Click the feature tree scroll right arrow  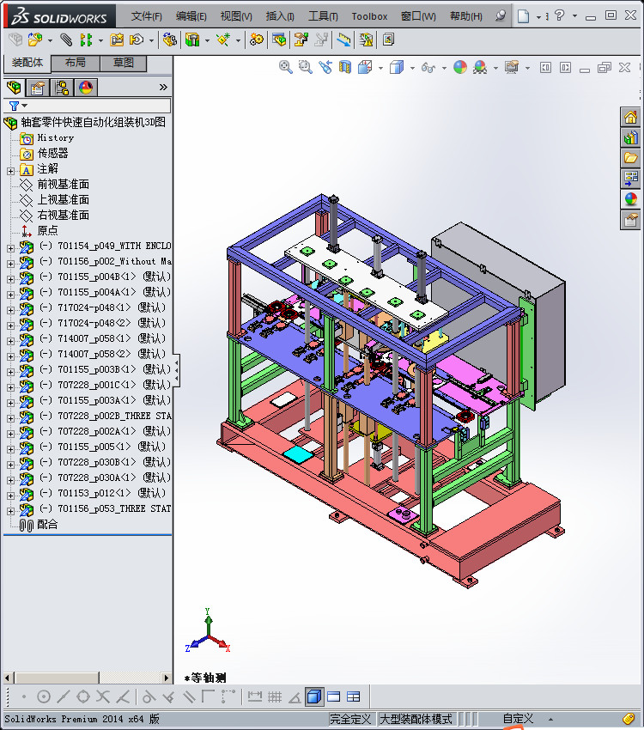click(x=167, y=678)
